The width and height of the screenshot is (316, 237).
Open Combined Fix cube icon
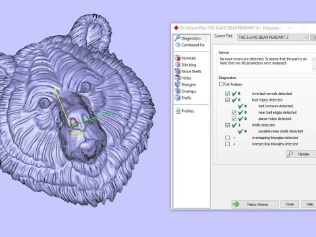[x=178, y=45]
